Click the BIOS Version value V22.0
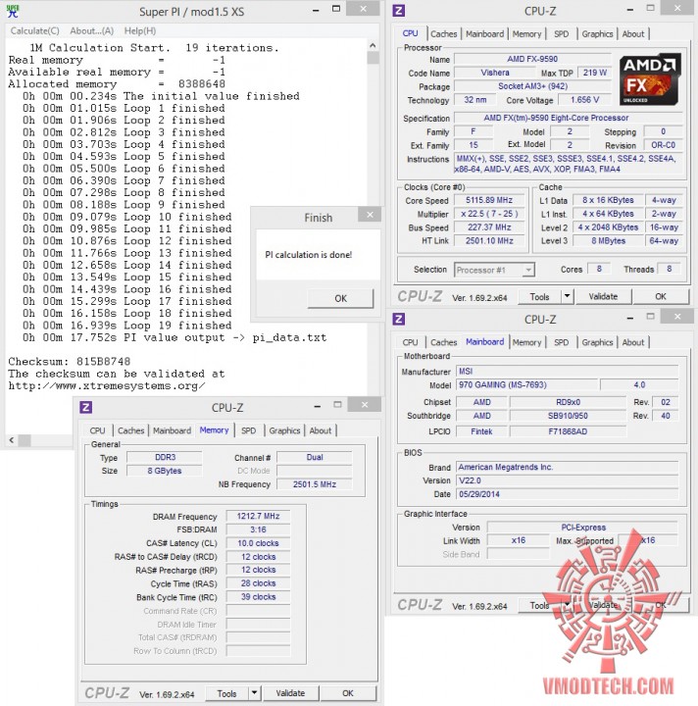The width and height of the screenshot is (698, 706). 567,480
